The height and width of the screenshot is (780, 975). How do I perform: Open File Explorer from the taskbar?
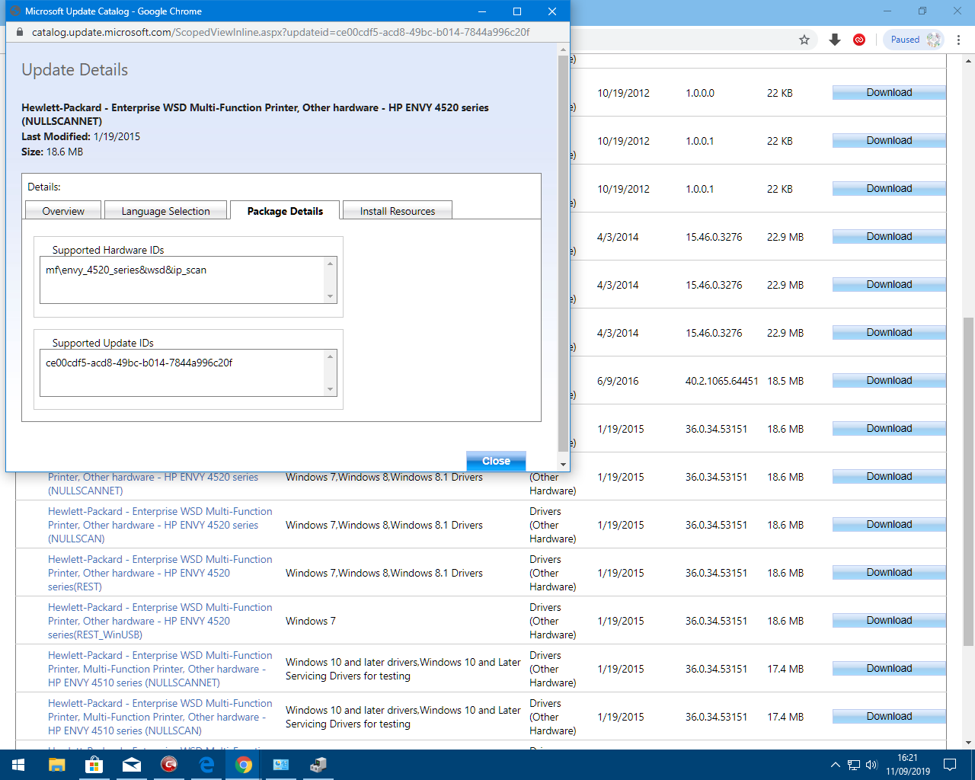click(x=57, y=765)
